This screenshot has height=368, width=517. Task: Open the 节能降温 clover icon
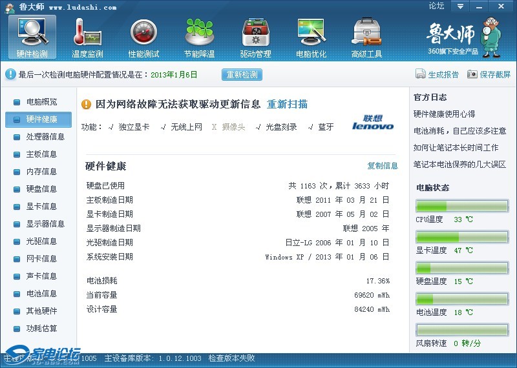pos(199,32)
